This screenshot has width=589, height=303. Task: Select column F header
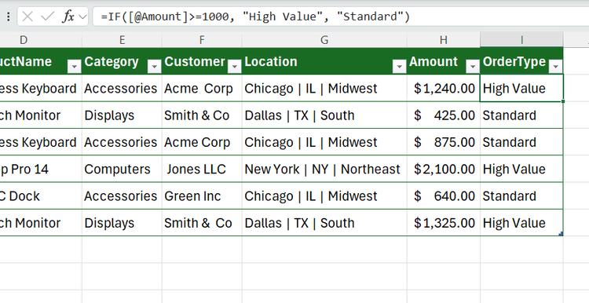[x=202, y=40]
